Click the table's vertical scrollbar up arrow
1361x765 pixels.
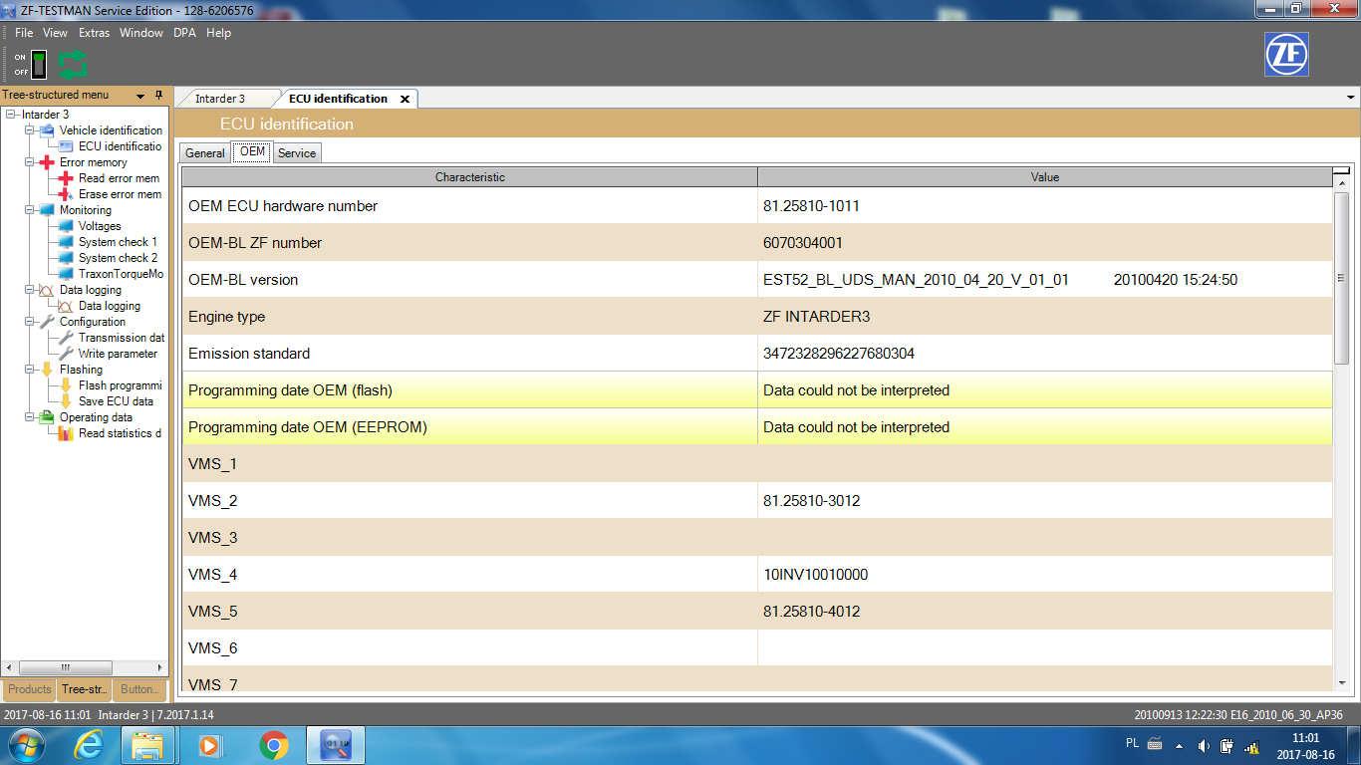(x=1341, y=181)
